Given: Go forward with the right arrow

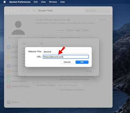Looking at the screenshot, I should [x=27, y=11].
